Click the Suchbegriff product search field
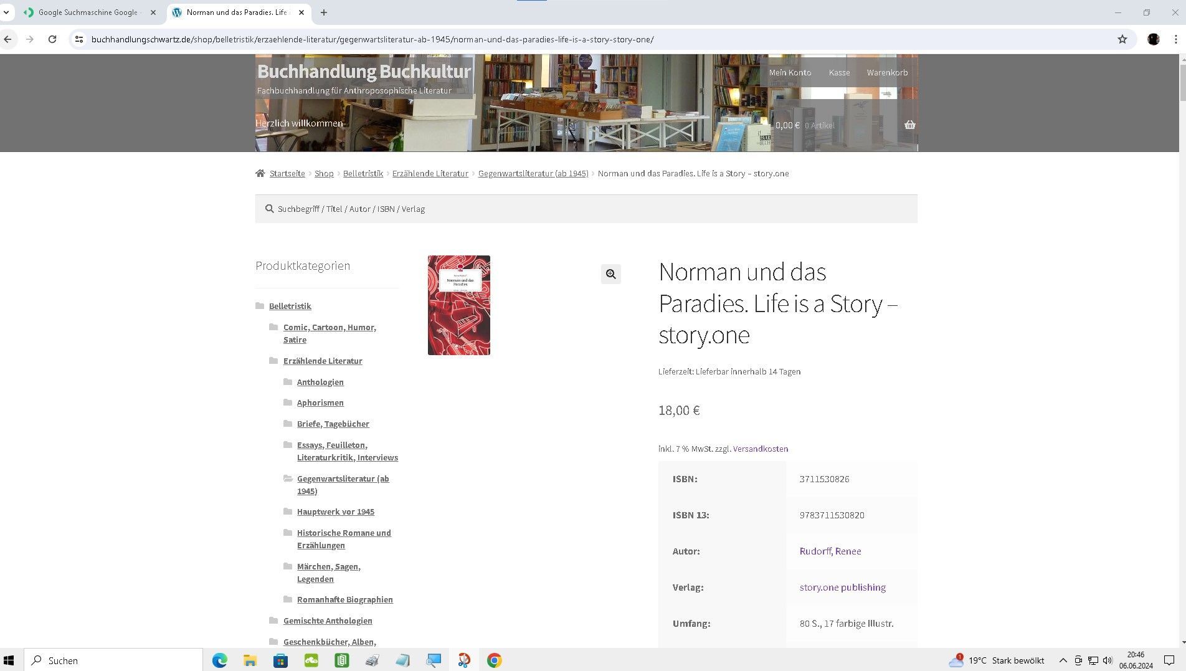The width and height of the screenshot is (1186, 671). point(586,209)
